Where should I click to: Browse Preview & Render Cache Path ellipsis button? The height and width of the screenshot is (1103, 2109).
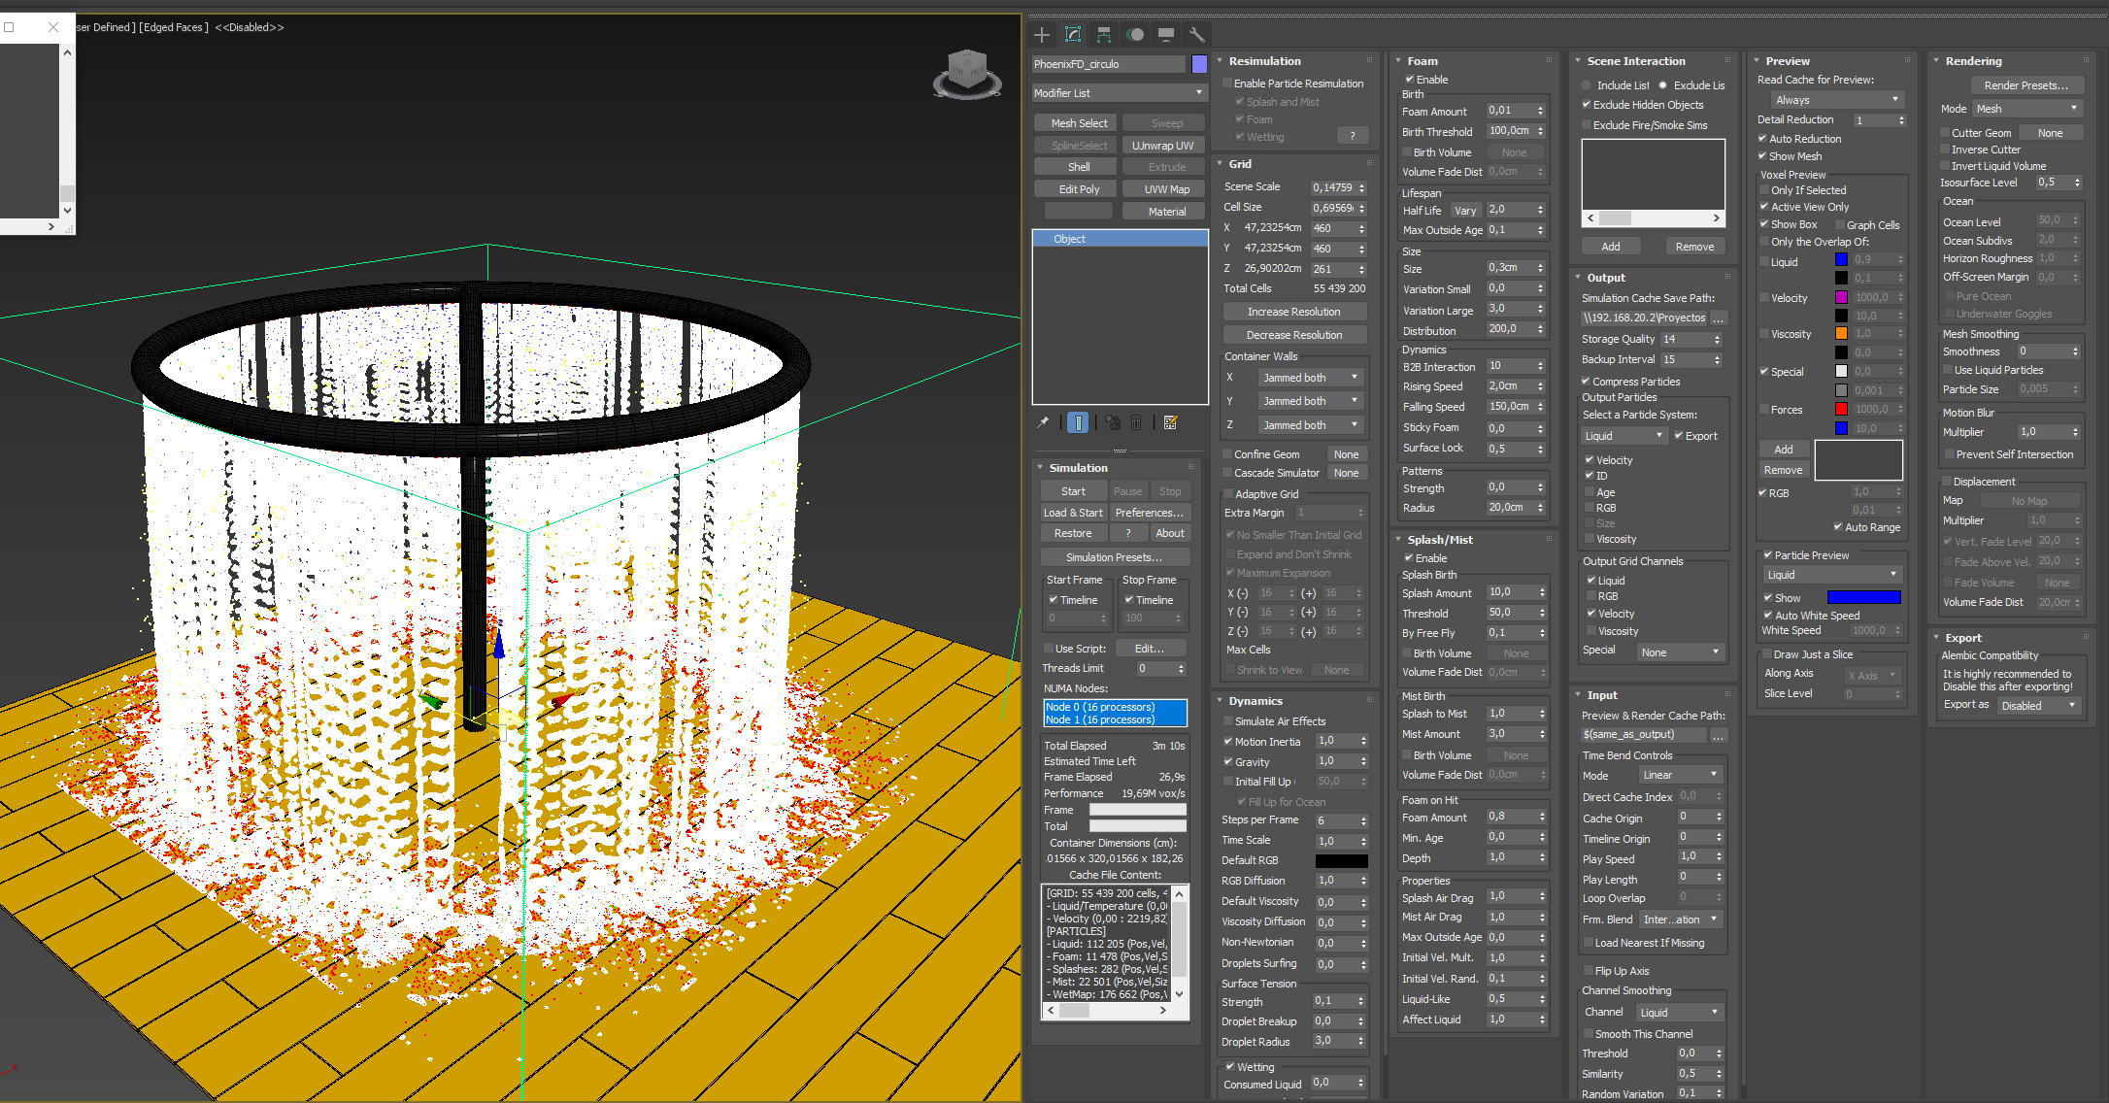(1719, 736)
